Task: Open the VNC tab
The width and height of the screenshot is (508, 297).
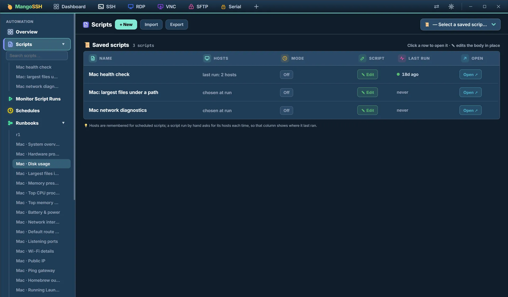Action: [x=167, y=7]
